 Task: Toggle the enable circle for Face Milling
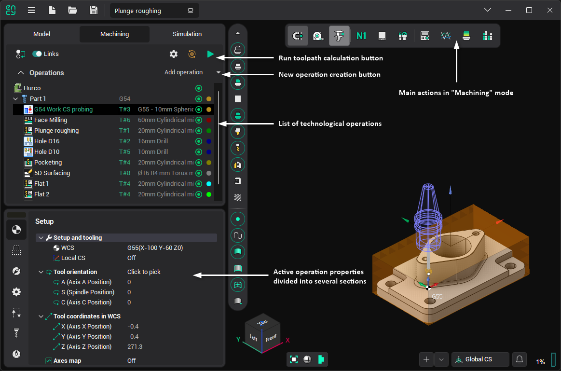click(x=198, y=120)
